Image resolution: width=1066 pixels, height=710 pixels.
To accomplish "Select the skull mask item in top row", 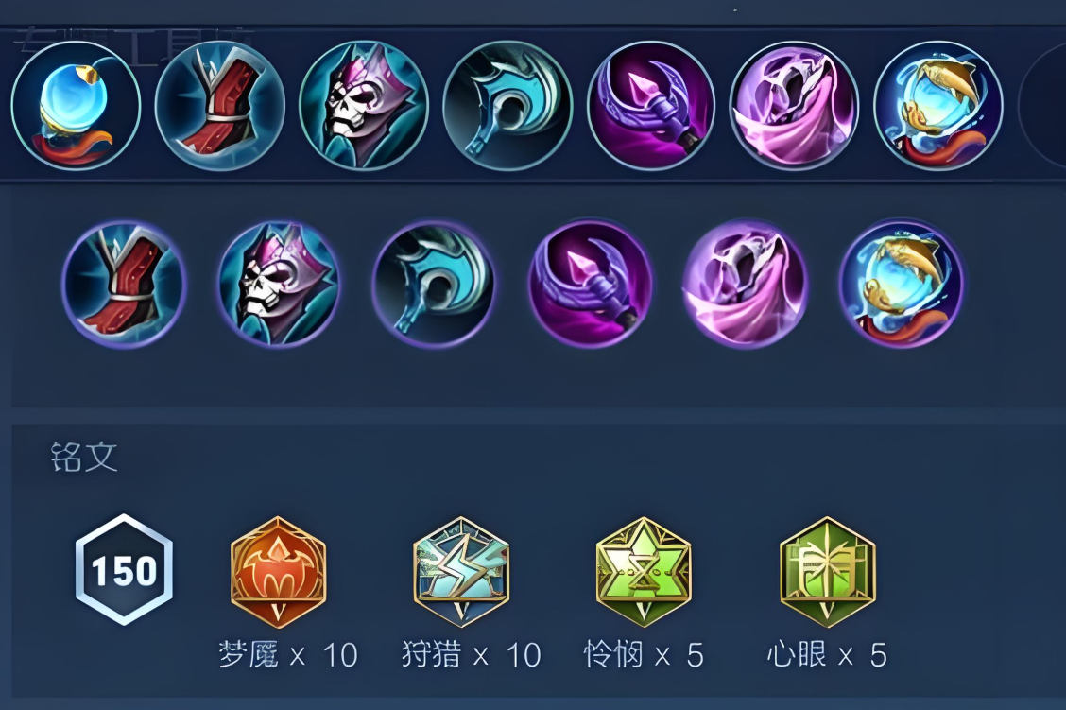I will [364, 105].
